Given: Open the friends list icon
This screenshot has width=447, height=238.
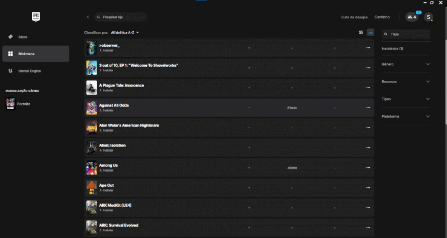Looking at the screenshot, I should click(412, 17).
